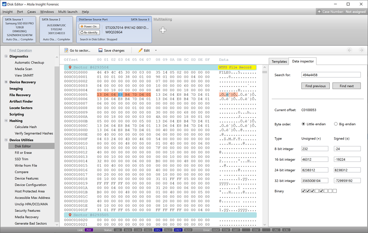
Task: Collapse the Device Utilities tree group
Action: click(x=6, y=140)
